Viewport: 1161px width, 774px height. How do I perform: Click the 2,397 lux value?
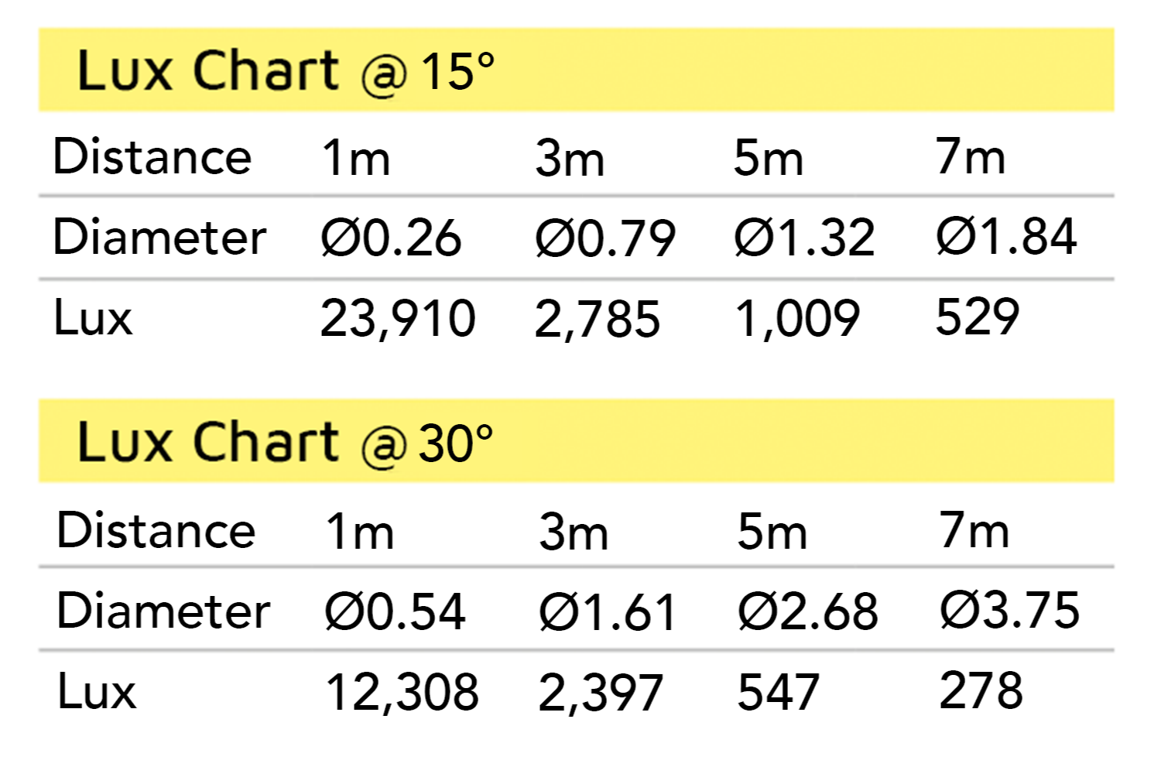[x=601, y=692]
